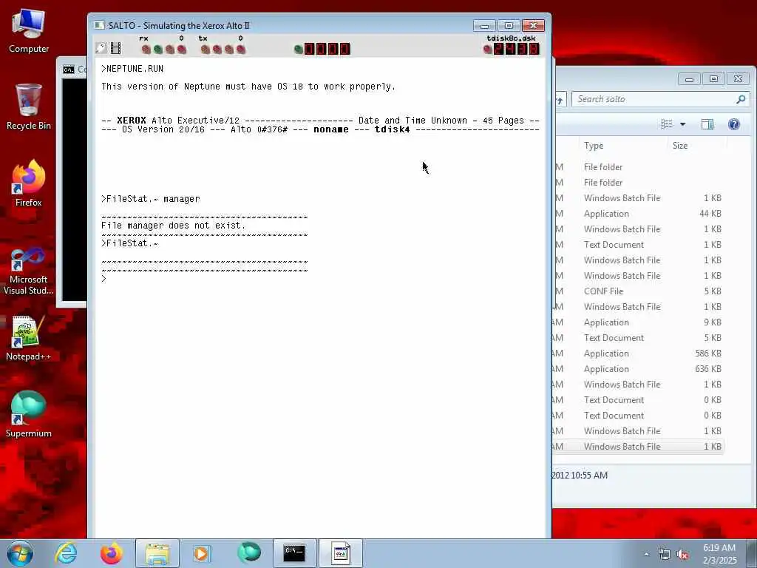The image size is (757, 568).
Task: Toggle the preview pane button in Explorer
Action: tap(707, 124)
